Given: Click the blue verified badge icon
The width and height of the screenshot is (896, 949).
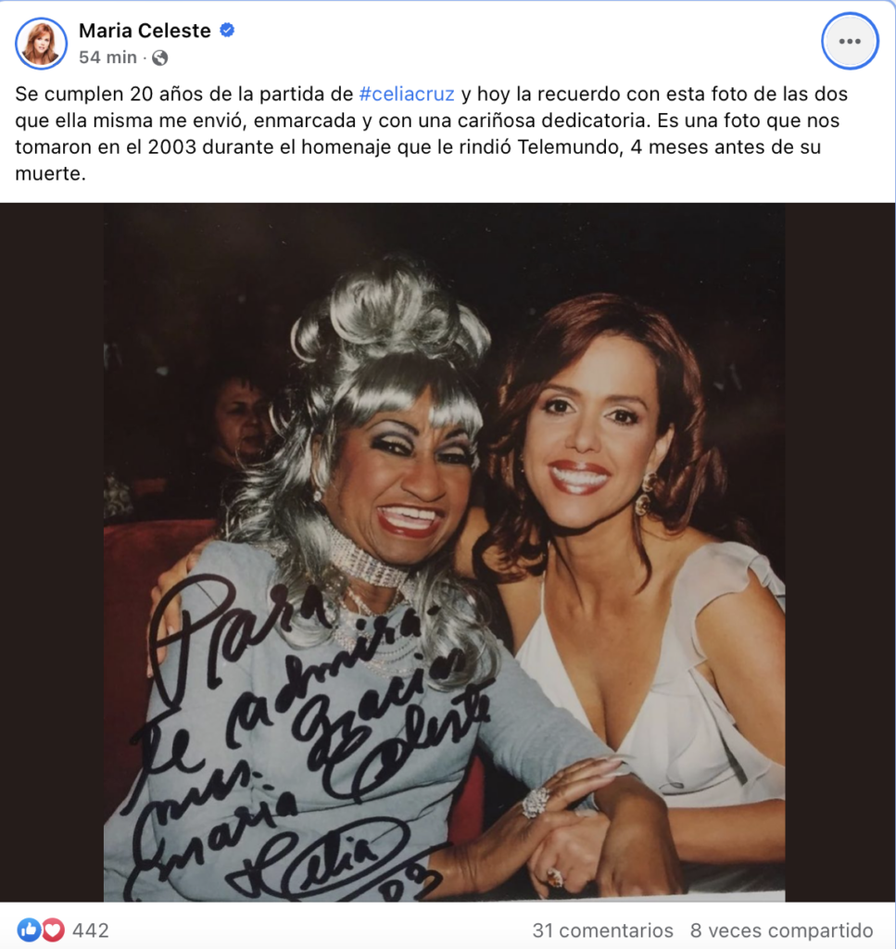Looking at the screenshot, I should pyautogui.click(x=227, y=30).
